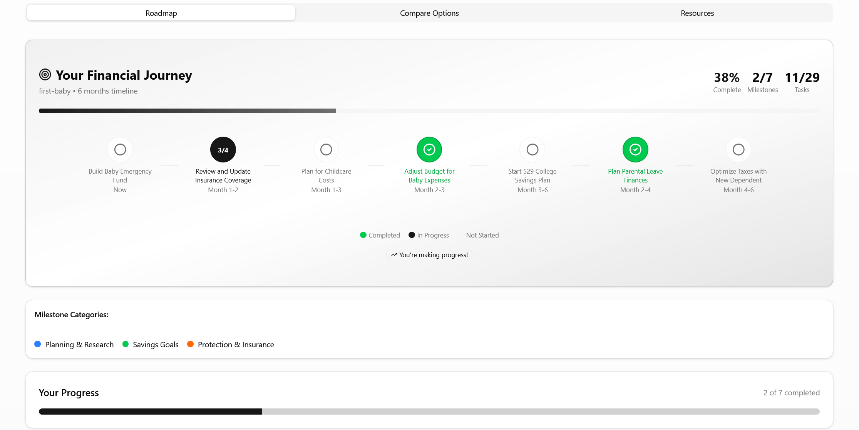Click the target icon beside Your Financial Journey
Screen dimensions: 859x430
(x=45, y=75)
